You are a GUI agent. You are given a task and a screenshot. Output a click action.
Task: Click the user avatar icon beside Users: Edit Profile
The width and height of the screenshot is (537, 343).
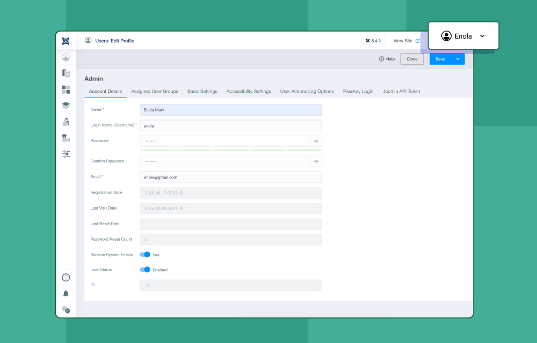(88, 40)
